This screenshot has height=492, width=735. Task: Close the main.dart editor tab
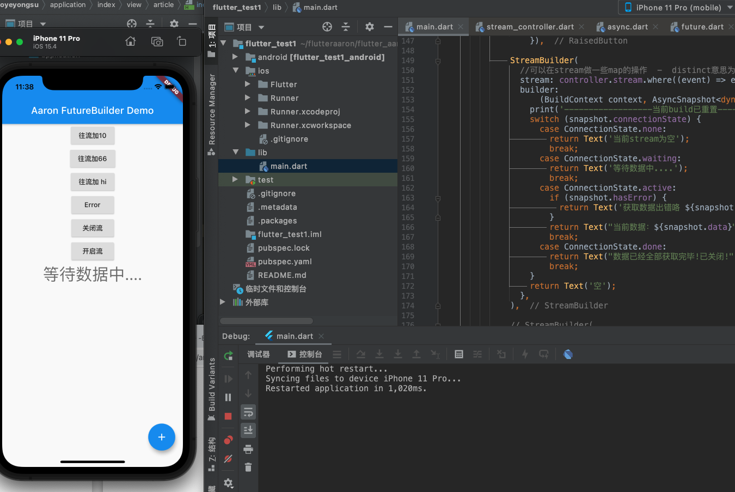point(461,27)
